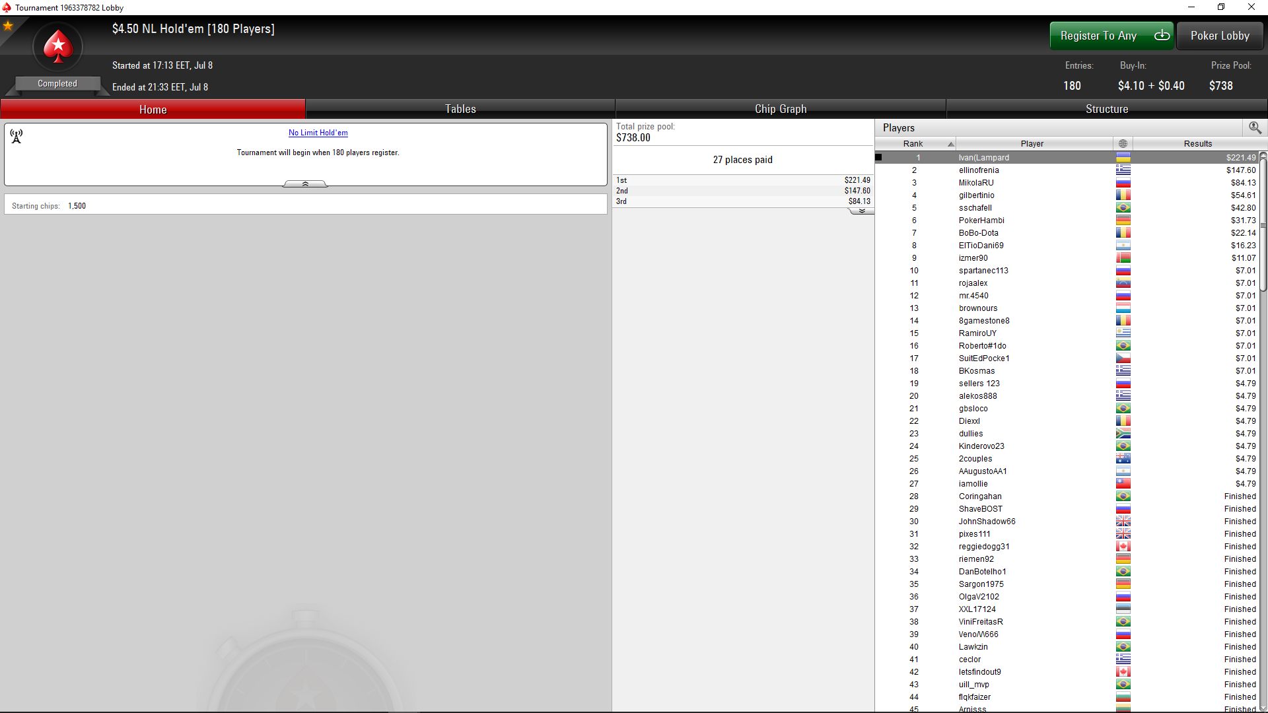Screen dimensions: 1268x713
Task: Click the PokerStars spade logo
Action: coord(58,46)
